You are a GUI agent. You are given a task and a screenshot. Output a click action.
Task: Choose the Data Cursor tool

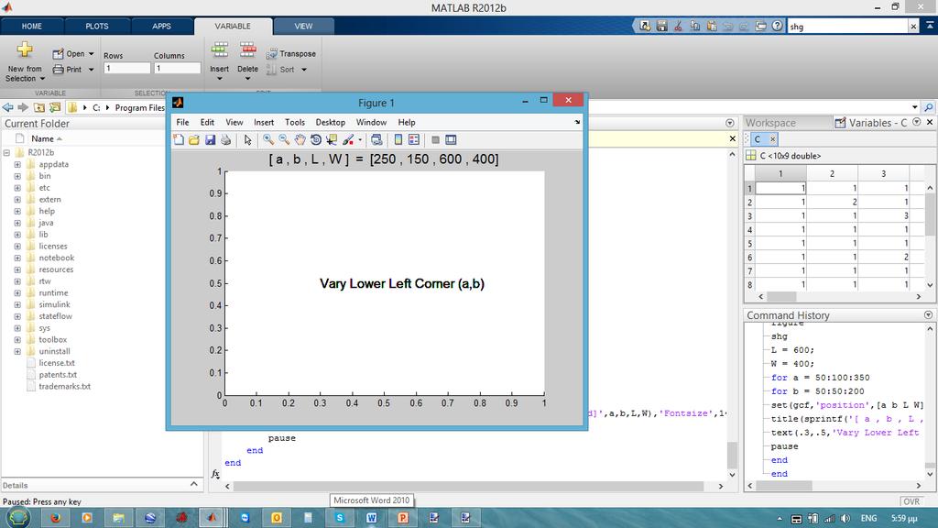[x=332, y=139]
